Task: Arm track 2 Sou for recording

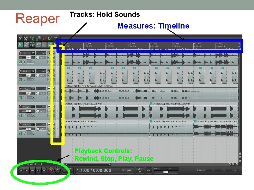Action: click(20, 71)
